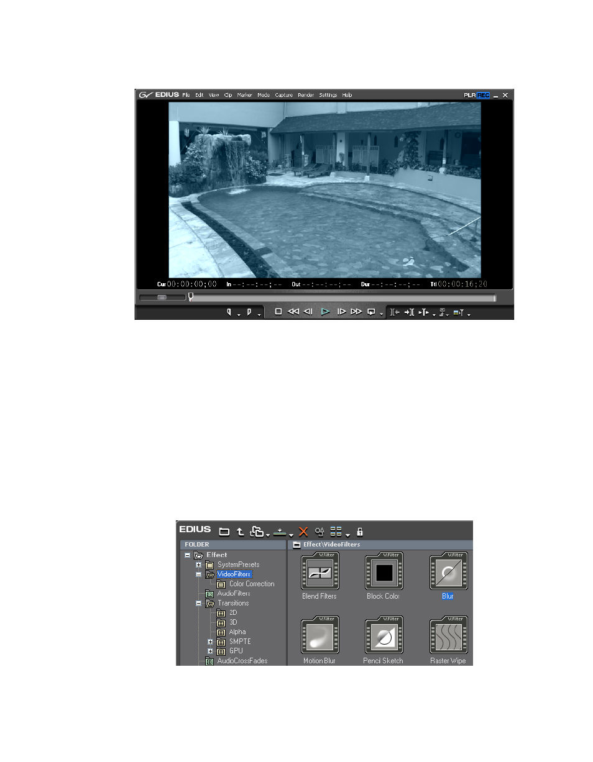Click the lock icon in Effect palette
Image resolution: width=593 pixels, height=762 pixels.
(359, 532)
